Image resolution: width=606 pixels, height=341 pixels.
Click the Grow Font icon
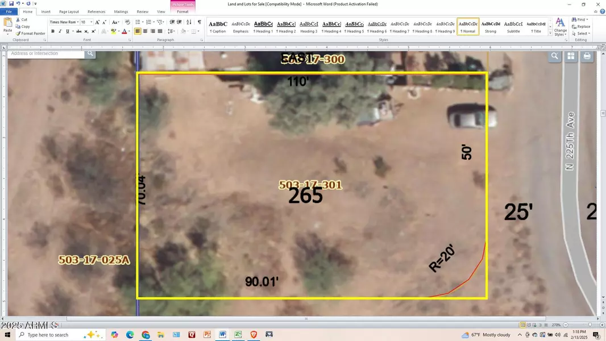click(x=98, y=22)
